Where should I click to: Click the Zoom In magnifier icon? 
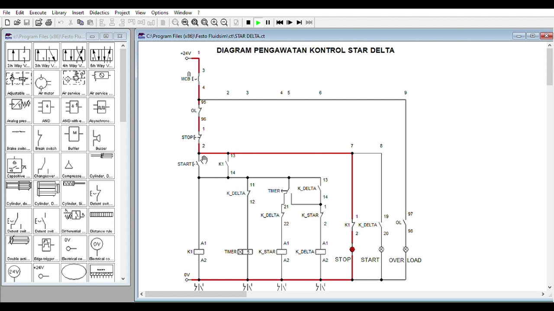tap(214, 22)
